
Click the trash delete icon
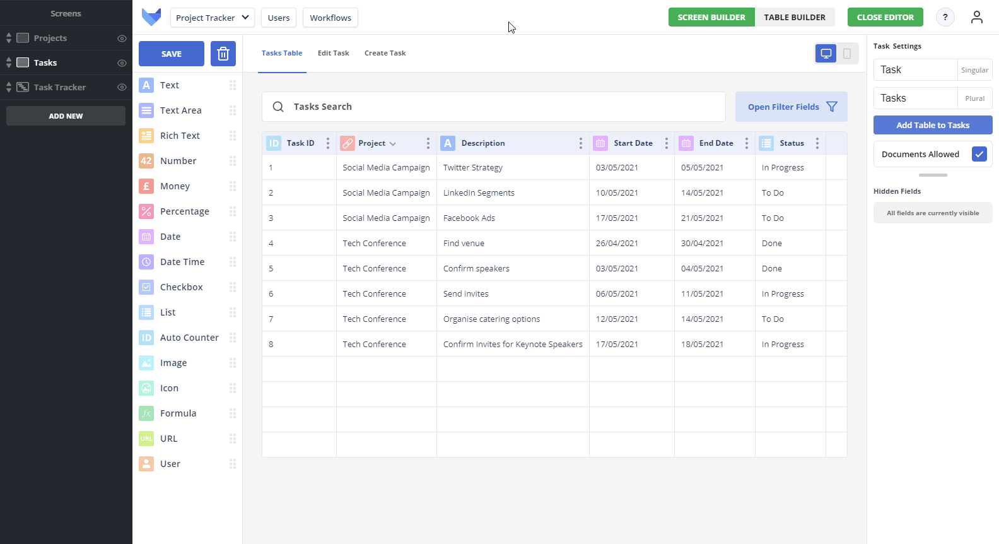coord(223,54)
